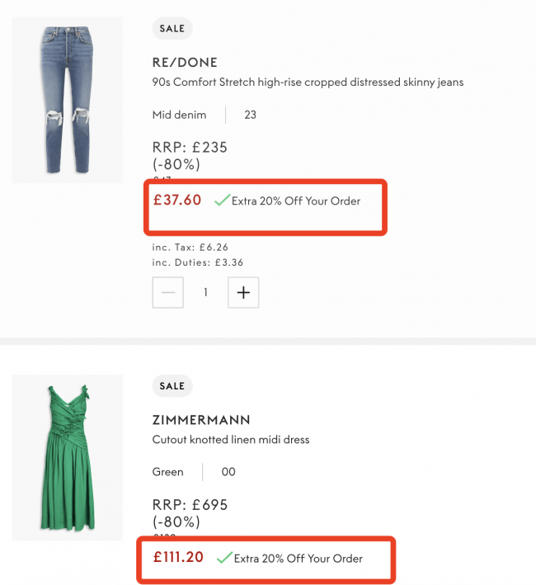536x585 pixels.
Task: Click the SALE badge above RE/DONE
Action: (x=172, y=29)
